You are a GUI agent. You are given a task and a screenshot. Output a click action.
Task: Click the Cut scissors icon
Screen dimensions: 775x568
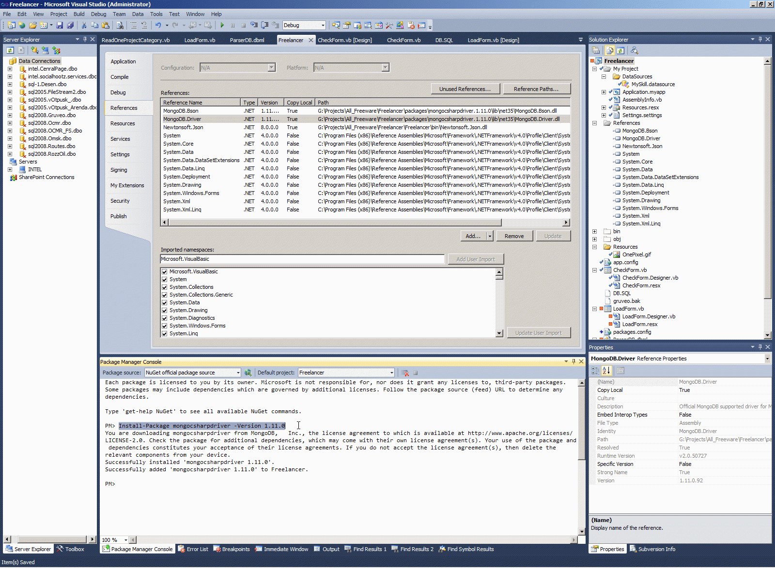84,25
